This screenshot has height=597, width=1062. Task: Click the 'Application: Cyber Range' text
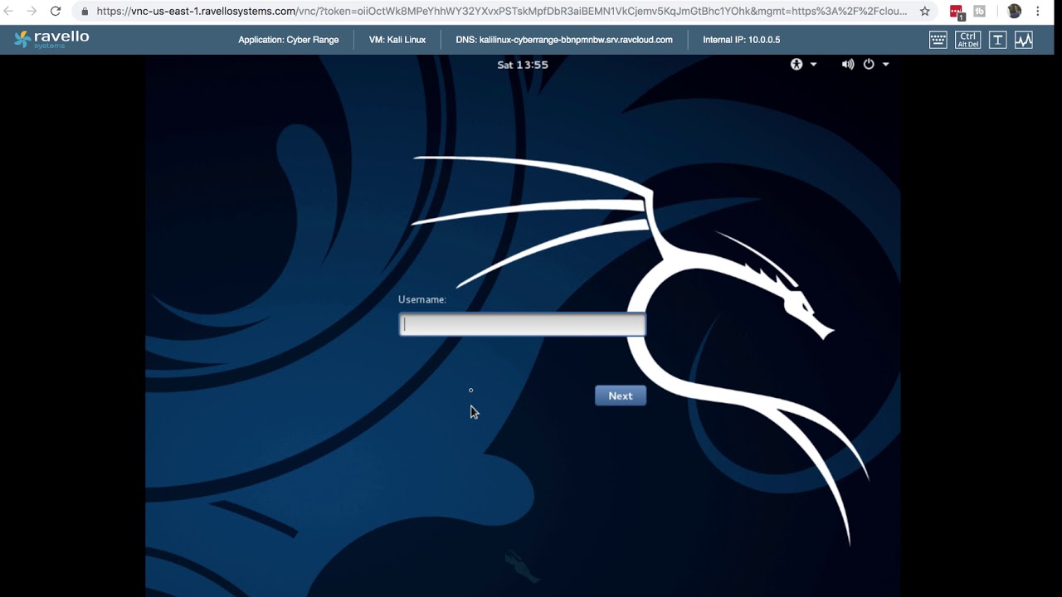(x=289, y=40)
